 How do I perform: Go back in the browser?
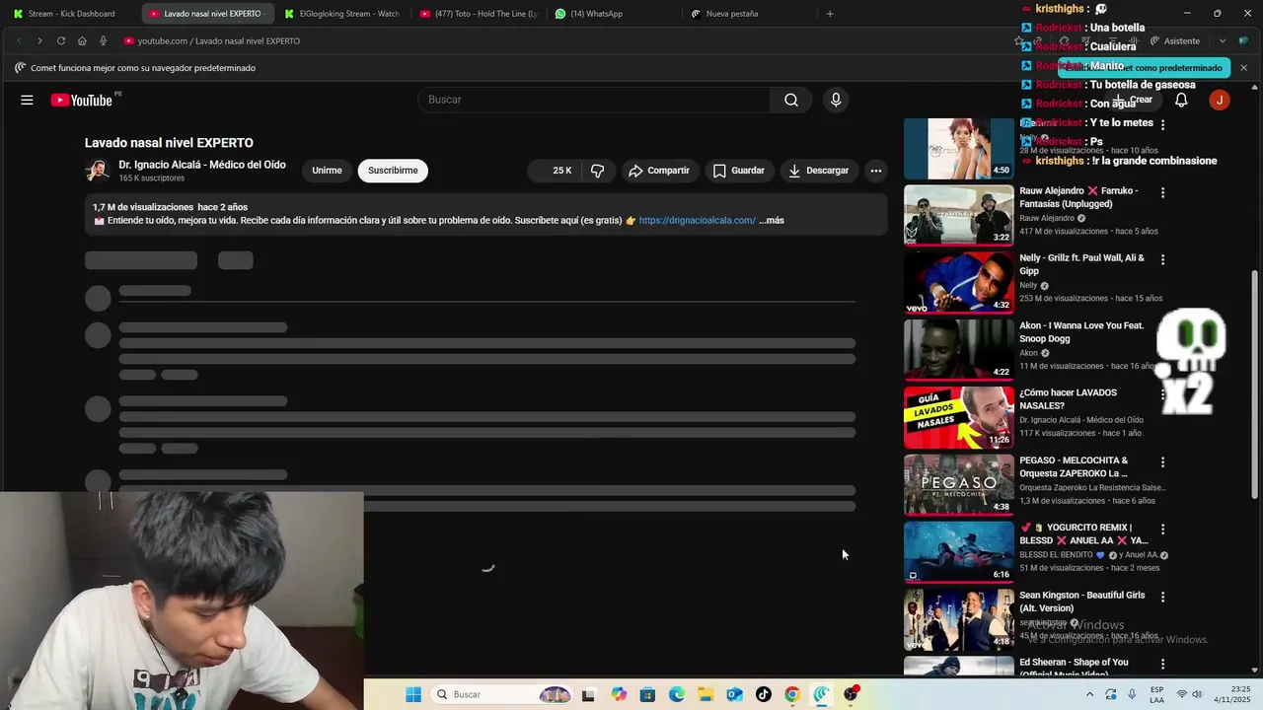(19, 40)
